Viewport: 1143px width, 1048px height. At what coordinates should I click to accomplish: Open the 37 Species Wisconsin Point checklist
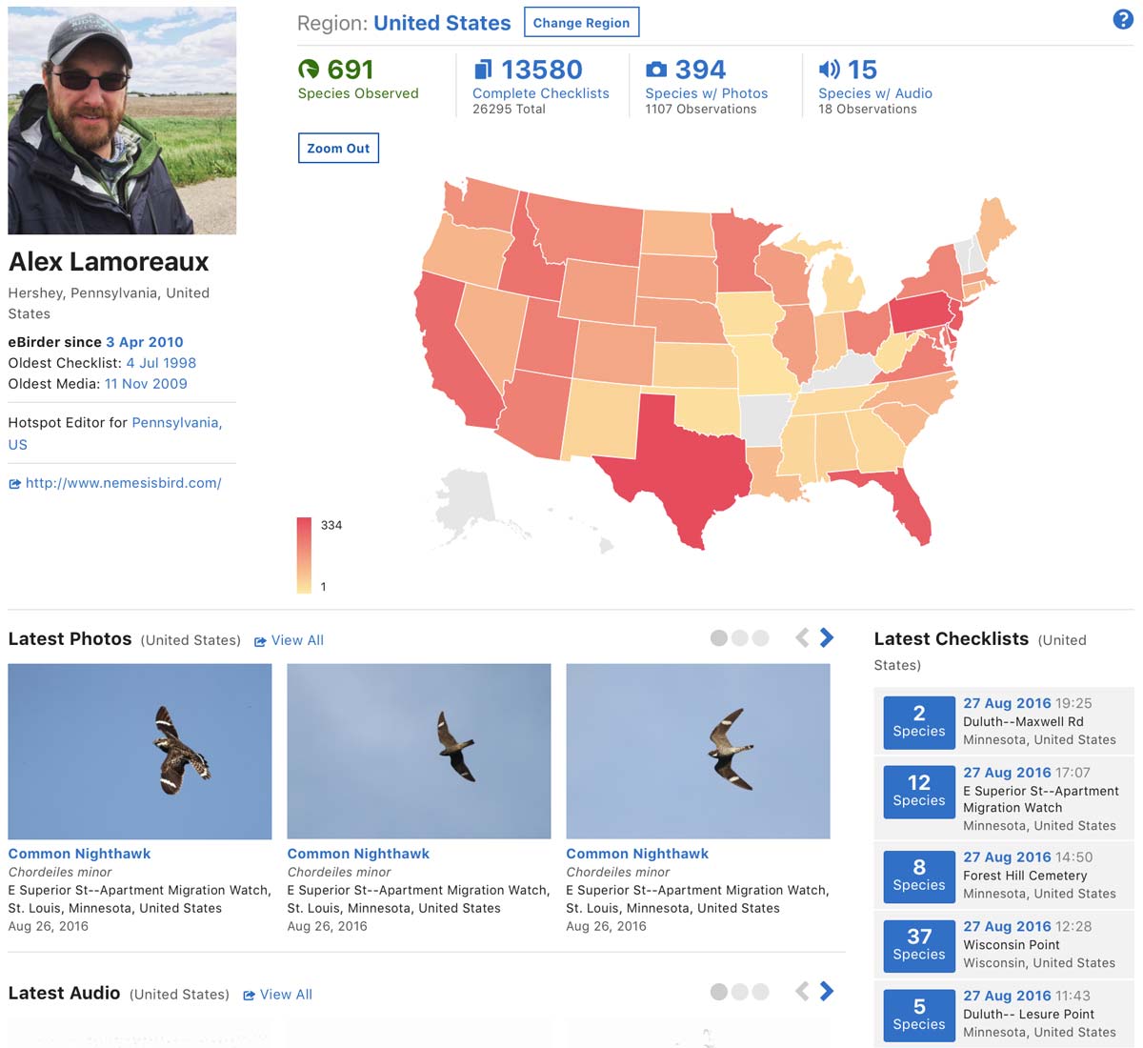[x=1004, y=945]
